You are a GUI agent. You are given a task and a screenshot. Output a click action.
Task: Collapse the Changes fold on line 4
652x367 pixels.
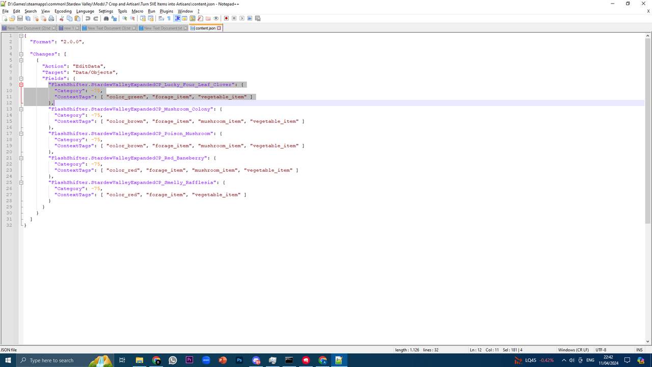(x=21, y=54)
